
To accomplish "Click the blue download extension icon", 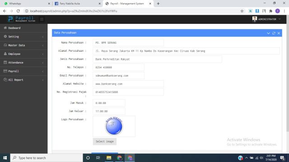I will [257, 11].
